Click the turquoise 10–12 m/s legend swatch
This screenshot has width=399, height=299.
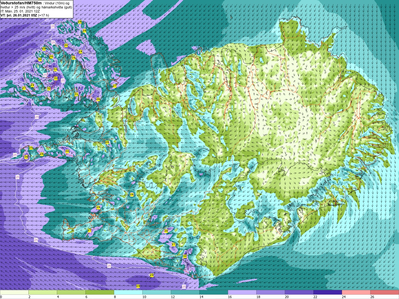tap(157, 292)
